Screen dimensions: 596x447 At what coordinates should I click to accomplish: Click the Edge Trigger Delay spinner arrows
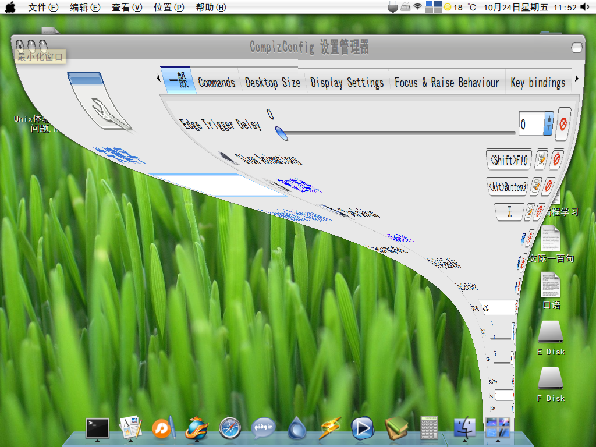click(x=548, y=123)
